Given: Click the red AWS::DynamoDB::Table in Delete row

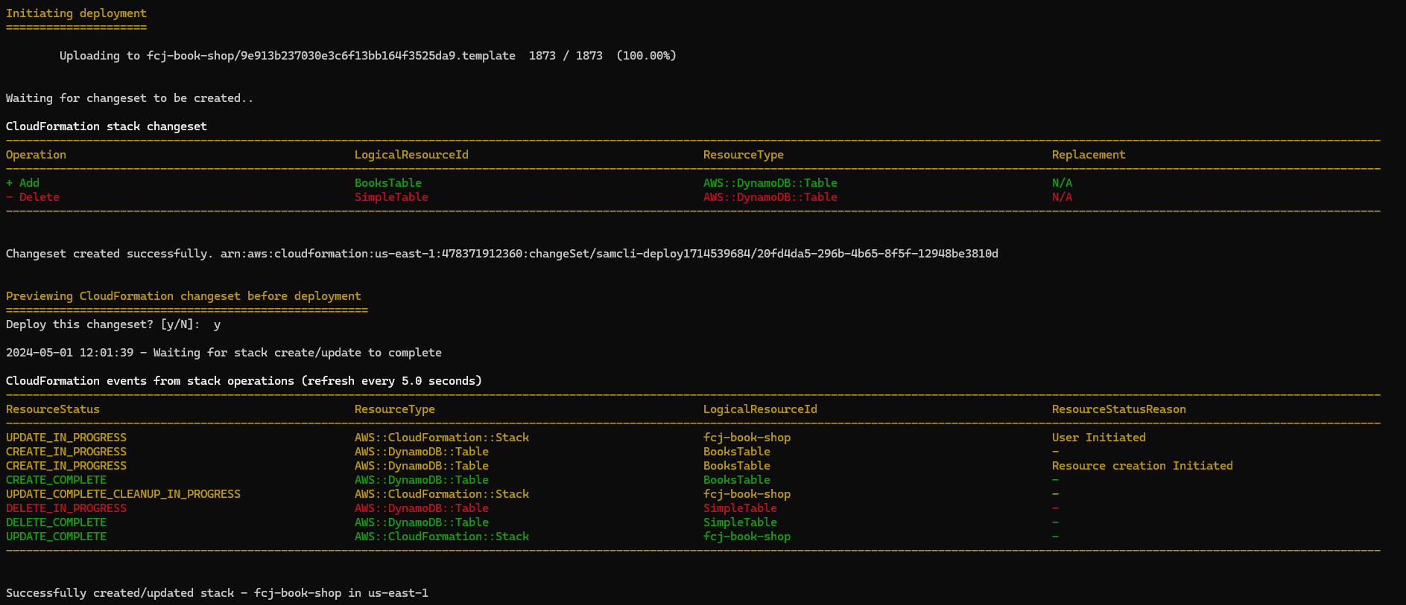Looking at the screenshot, I should tap(770, 197).
